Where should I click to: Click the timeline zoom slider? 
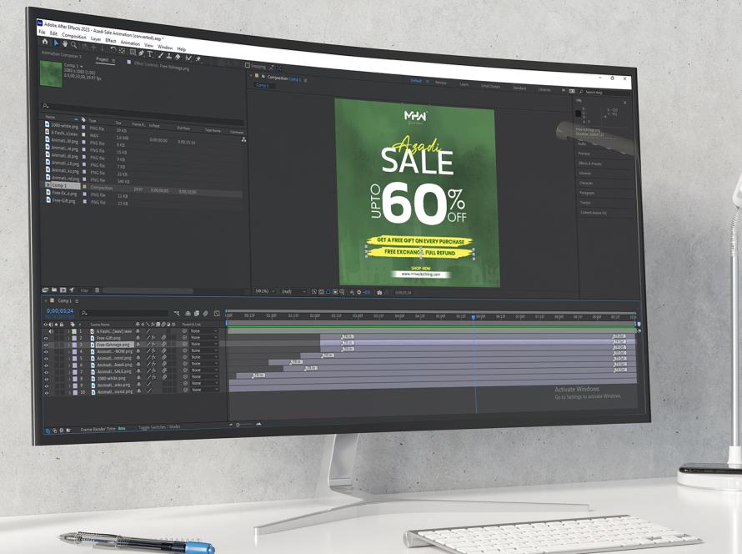pos(238,425)
